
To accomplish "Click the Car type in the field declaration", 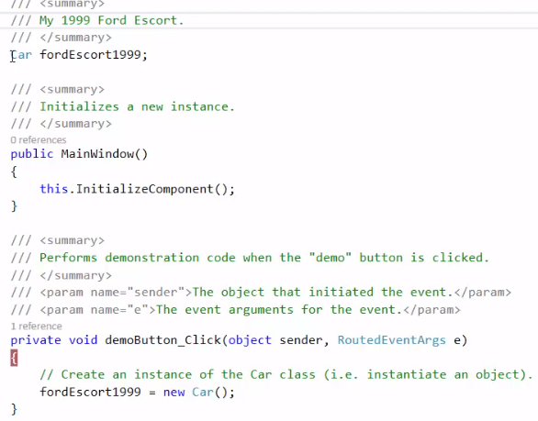I will (21, 55).
